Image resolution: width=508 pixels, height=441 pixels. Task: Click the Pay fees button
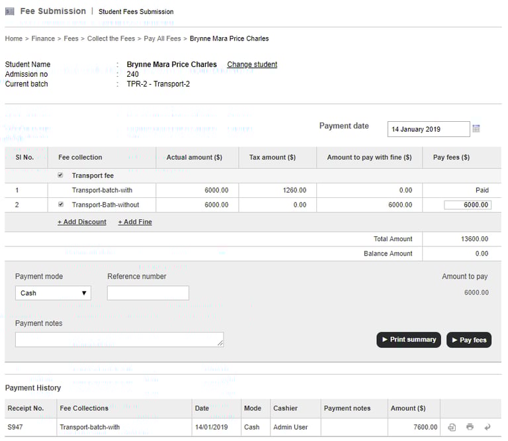469,340
